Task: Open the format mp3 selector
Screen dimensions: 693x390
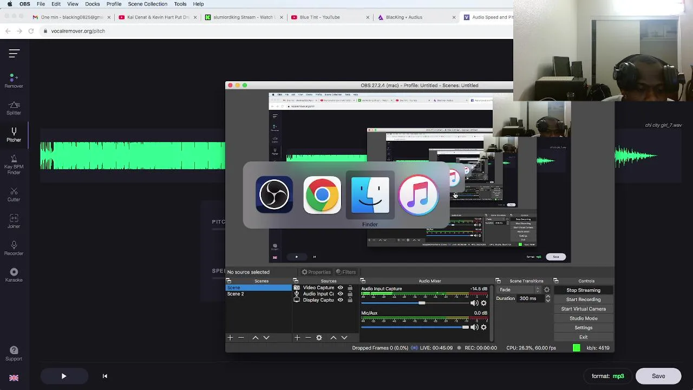Action: (x=607, y=376)
